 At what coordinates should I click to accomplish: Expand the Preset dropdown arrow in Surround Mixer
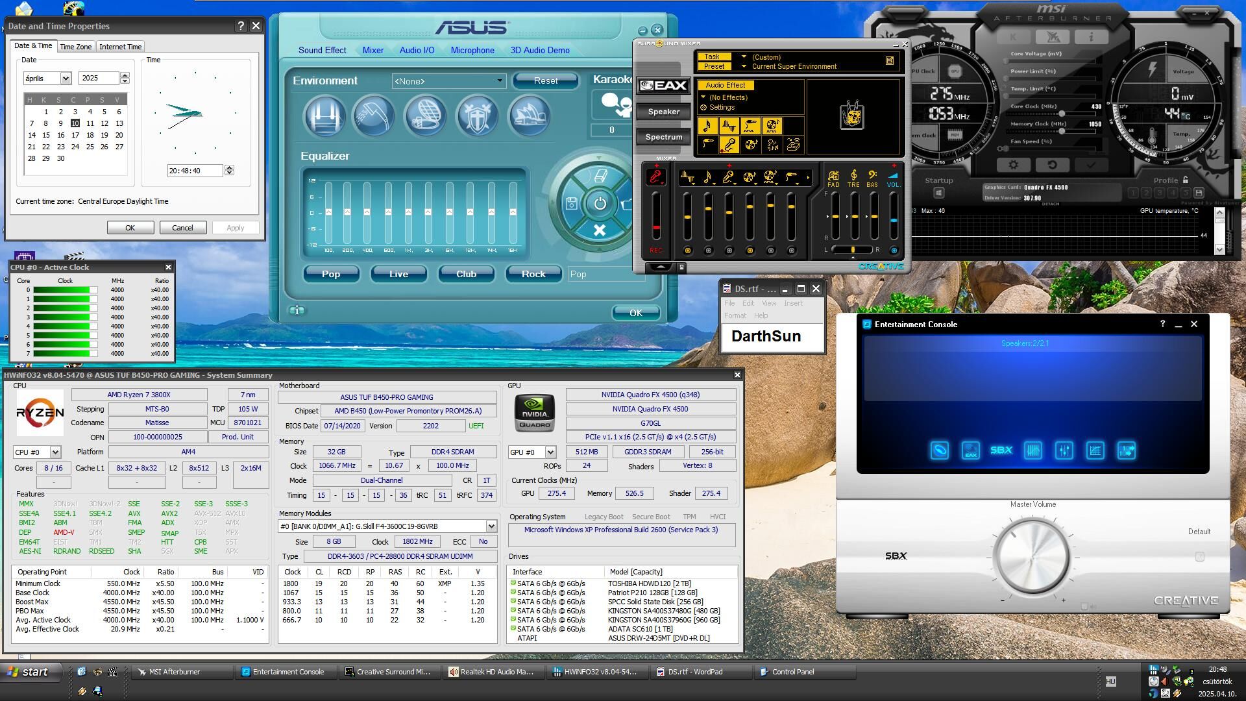point(744,66)
